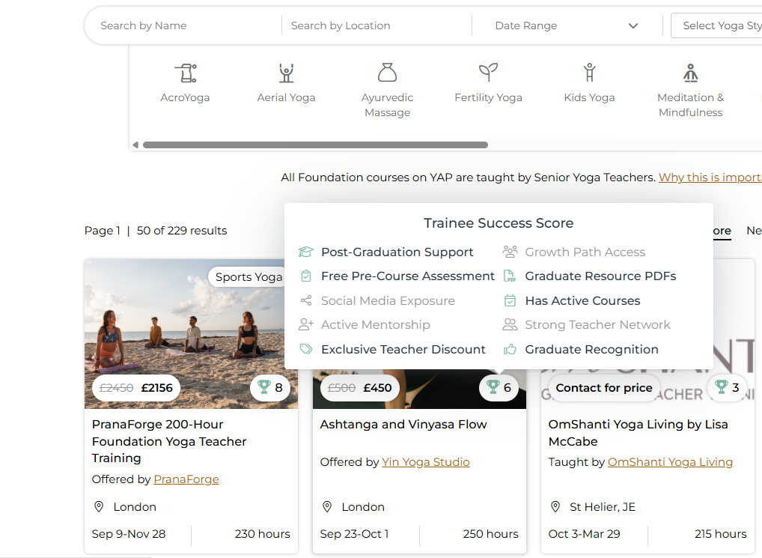Click the Active Mentorship person-plus icon
The width and height of the screenshot is (762, 558).
coord(305,325)
